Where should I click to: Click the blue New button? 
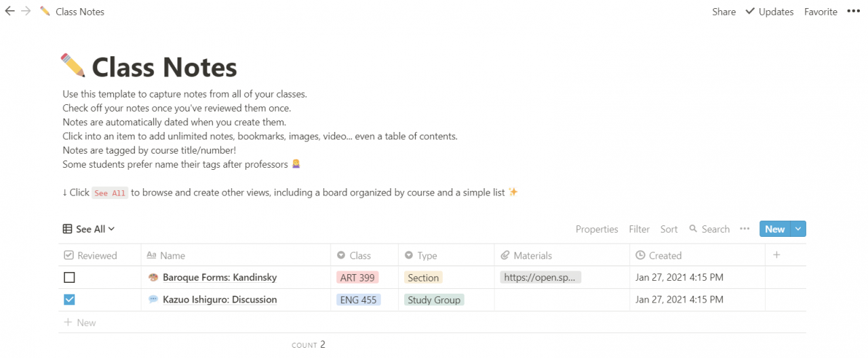774,229
